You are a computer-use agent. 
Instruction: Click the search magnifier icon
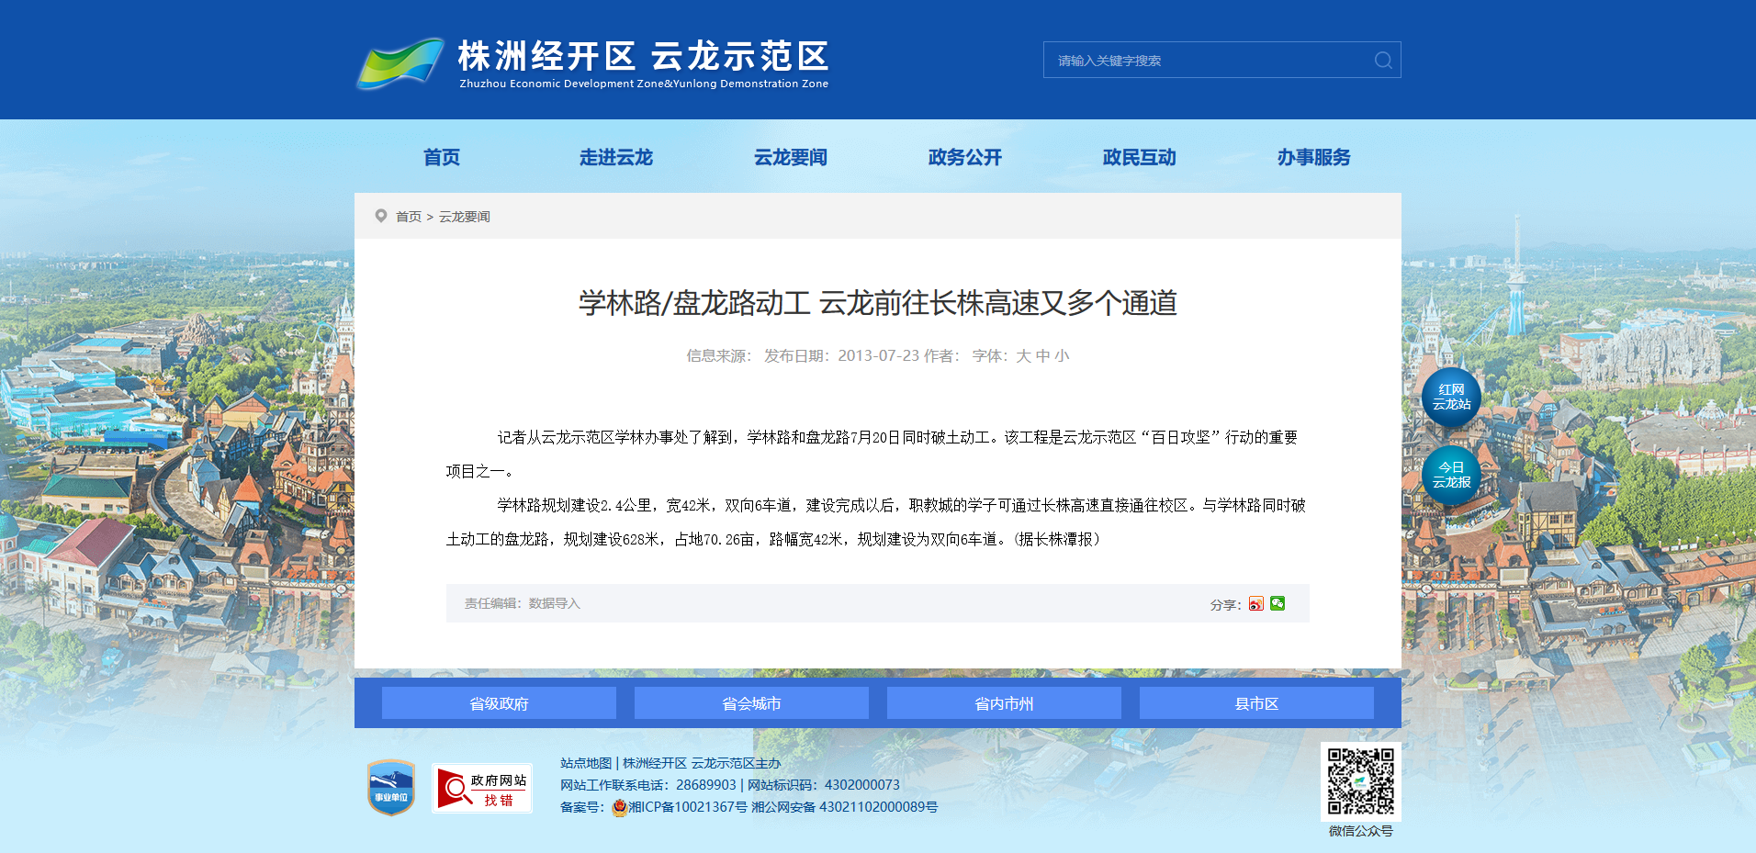[1383, 61]
